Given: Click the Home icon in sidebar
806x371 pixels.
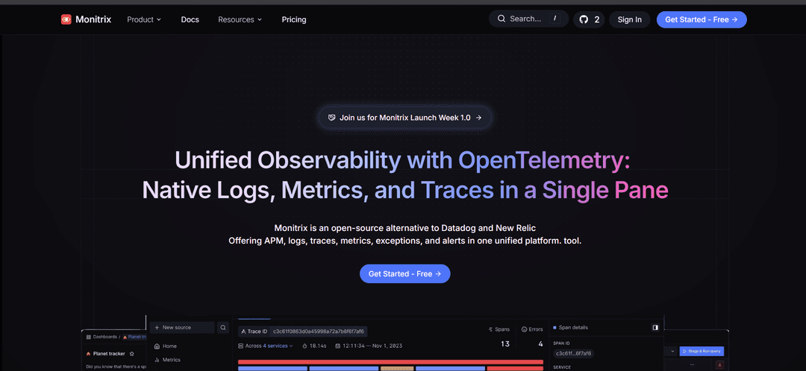Looking at the screenshot, I should [x=157, y=346].
